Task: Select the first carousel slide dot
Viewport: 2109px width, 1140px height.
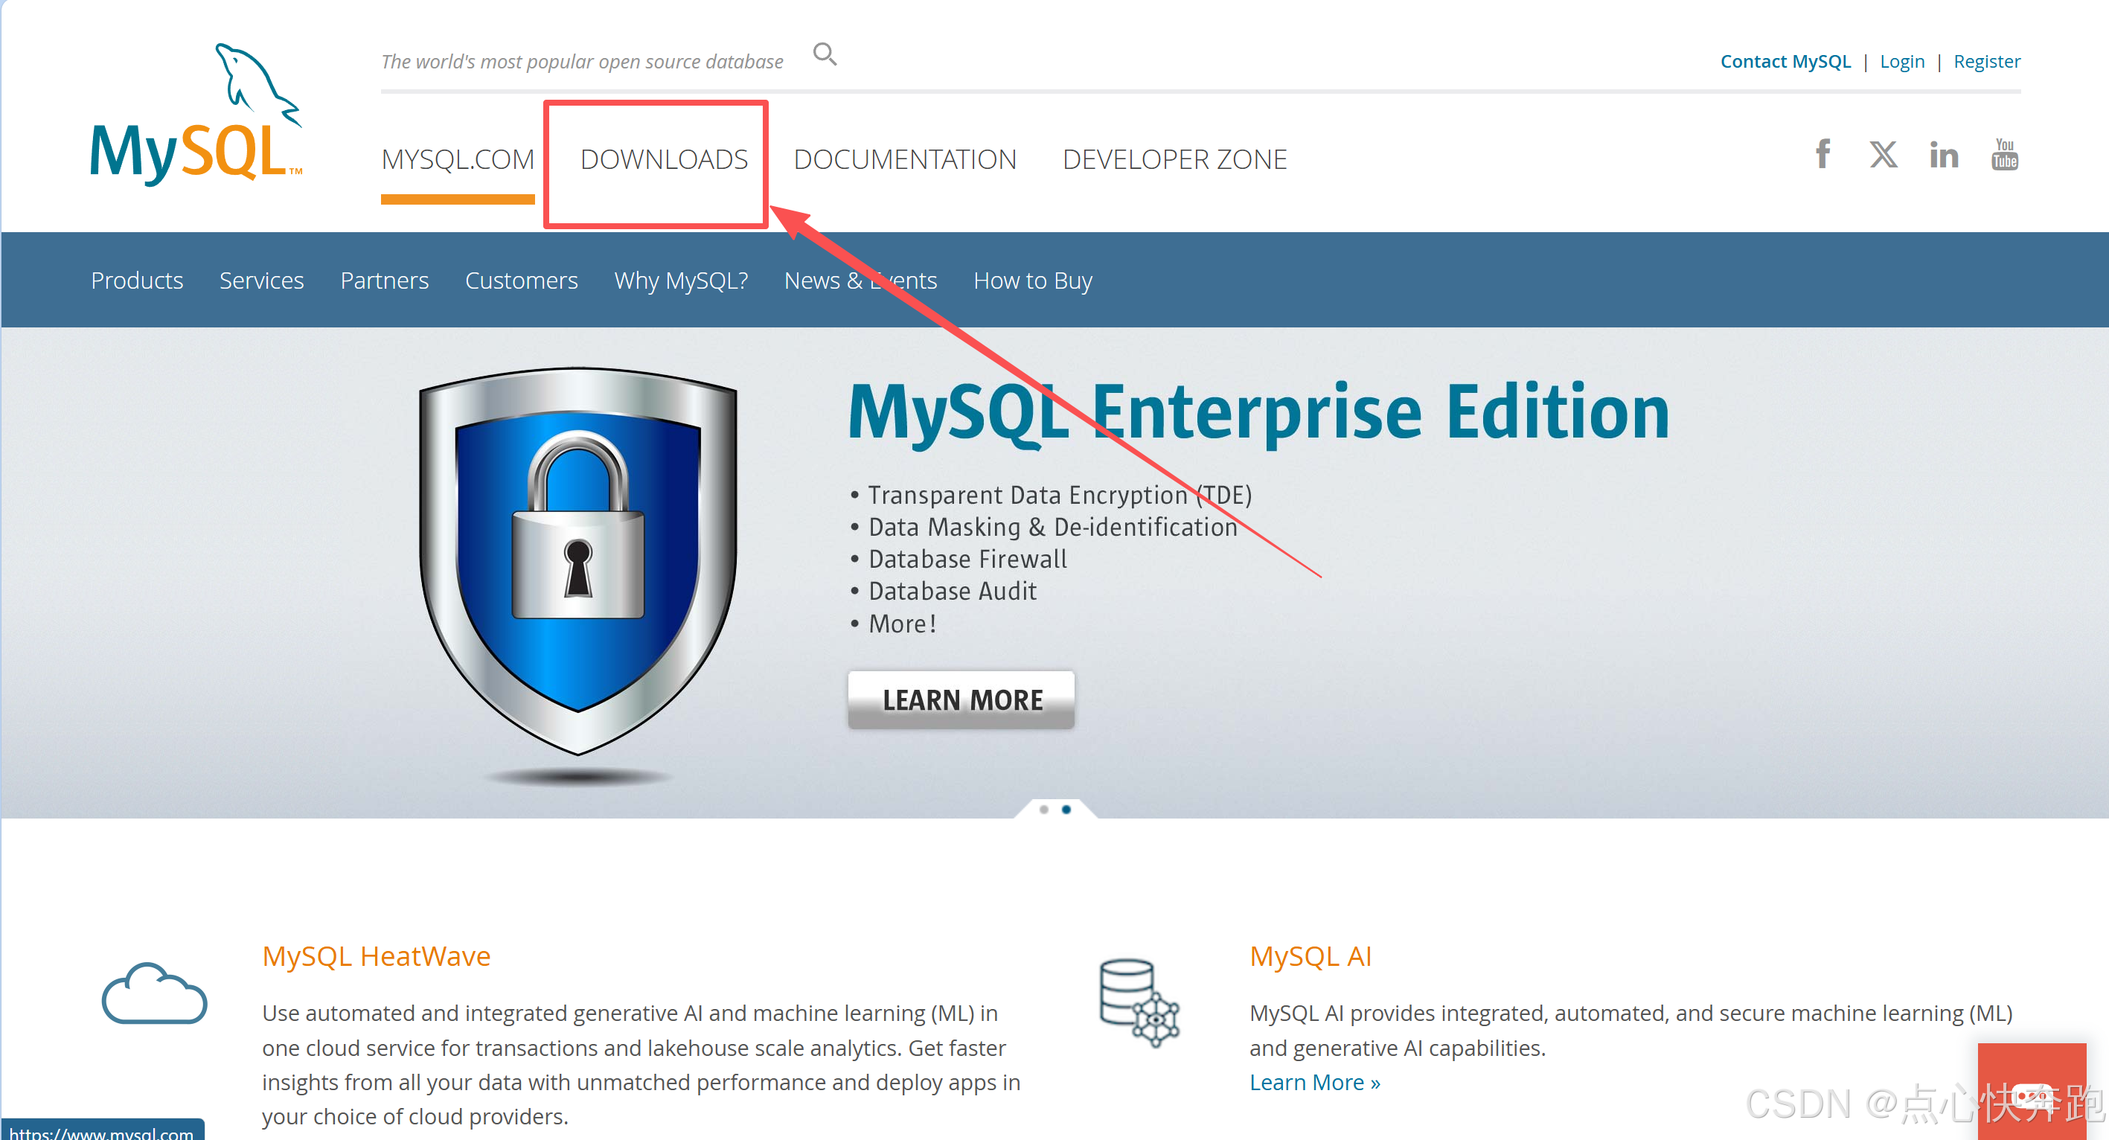Action: pyautogui.click(x=1044, y=810)
